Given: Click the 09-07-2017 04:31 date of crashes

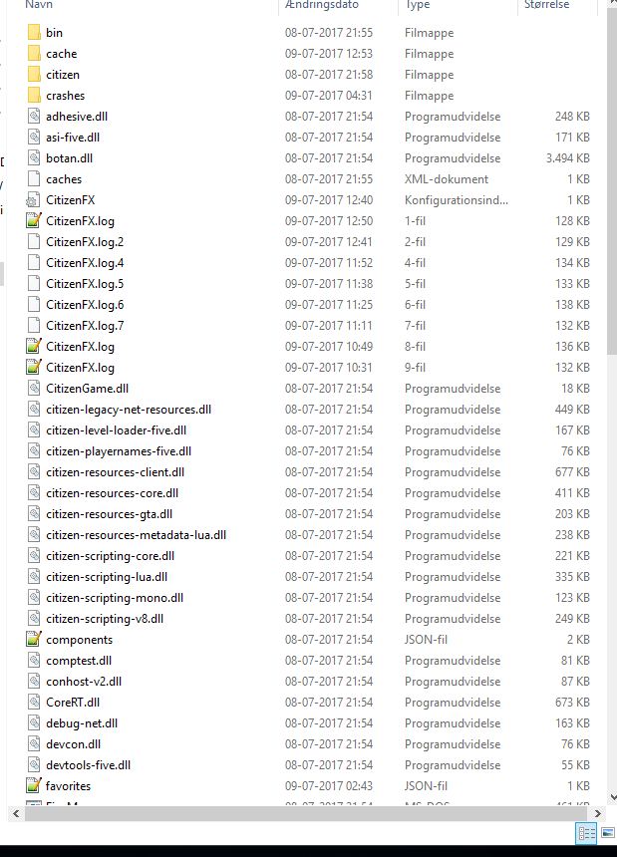Looking at the screenshot, I should click(329, 95).
